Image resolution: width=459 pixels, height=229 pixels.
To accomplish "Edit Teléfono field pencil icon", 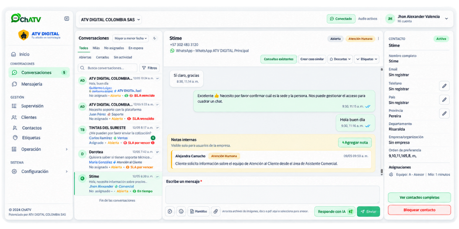I will [x=444, y=86].
